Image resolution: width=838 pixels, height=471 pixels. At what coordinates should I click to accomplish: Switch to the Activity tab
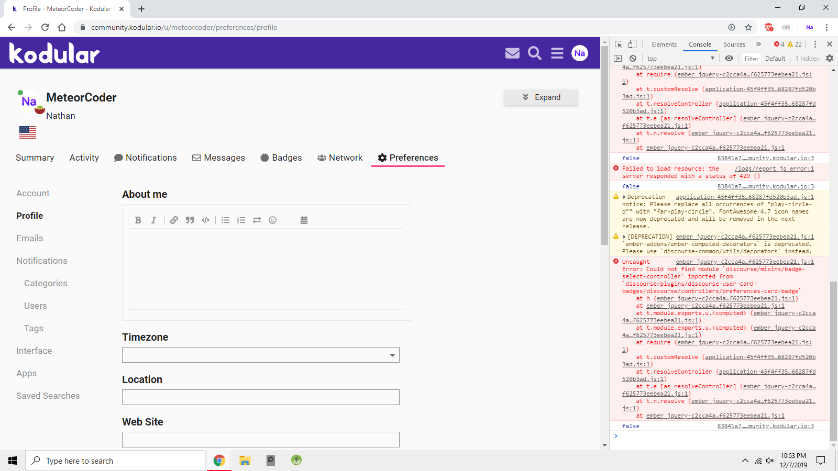(84, 158)
